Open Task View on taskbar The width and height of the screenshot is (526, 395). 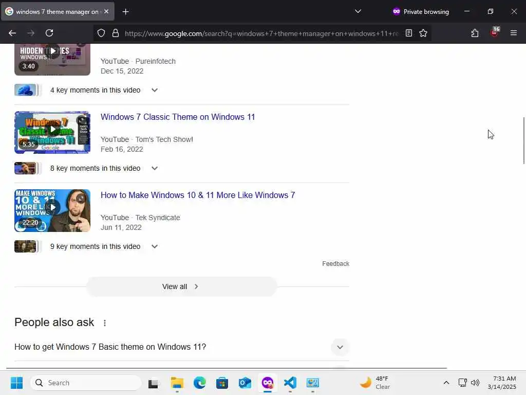click(154, 383)
